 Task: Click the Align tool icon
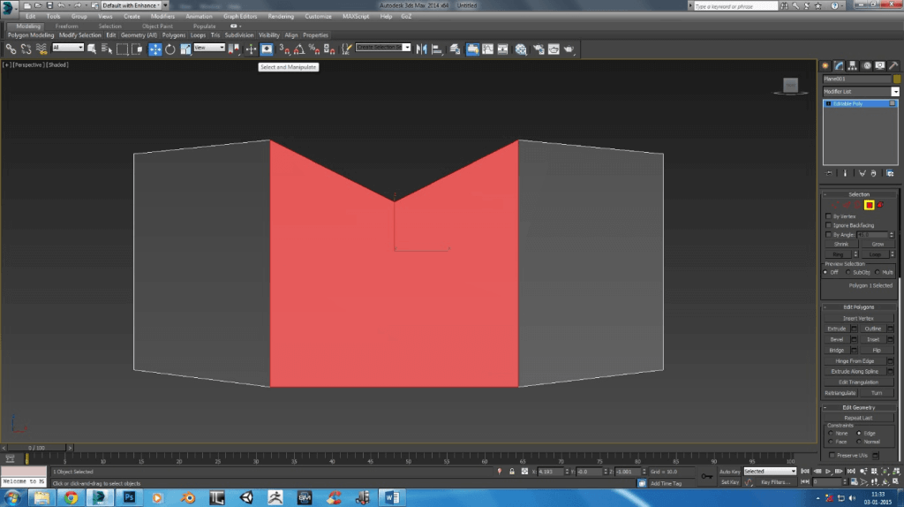436,49
